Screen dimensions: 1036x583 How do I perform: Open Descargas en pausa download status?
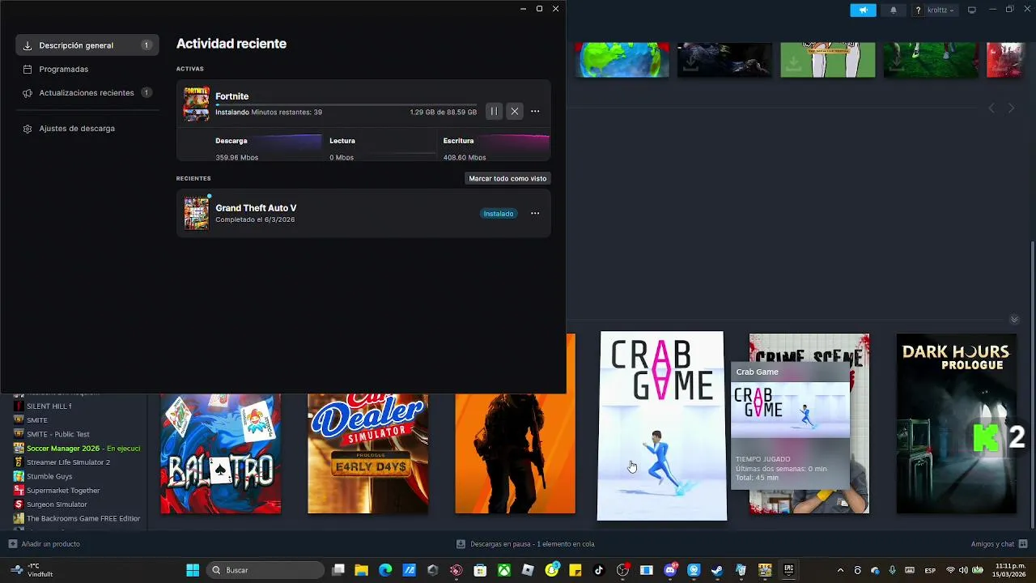tap(525, 544)
